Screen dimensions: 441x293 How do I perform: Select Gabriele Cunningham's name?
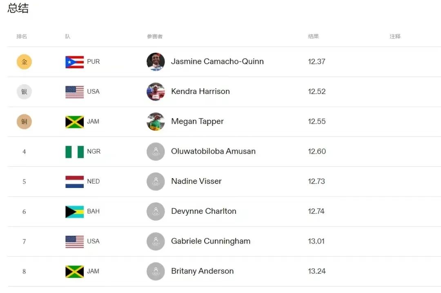pos(210,241)
